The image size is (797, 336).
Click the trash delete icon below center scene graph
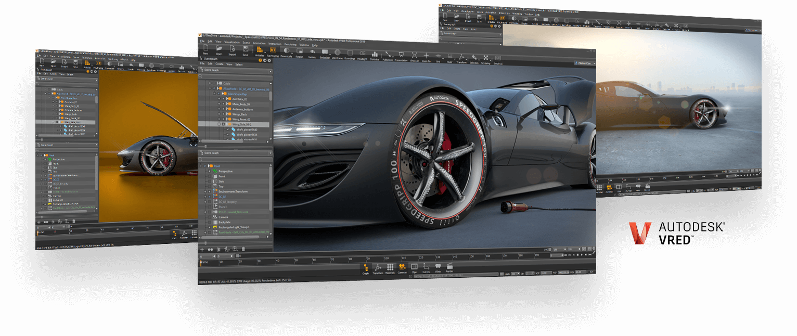coord(243,249)
